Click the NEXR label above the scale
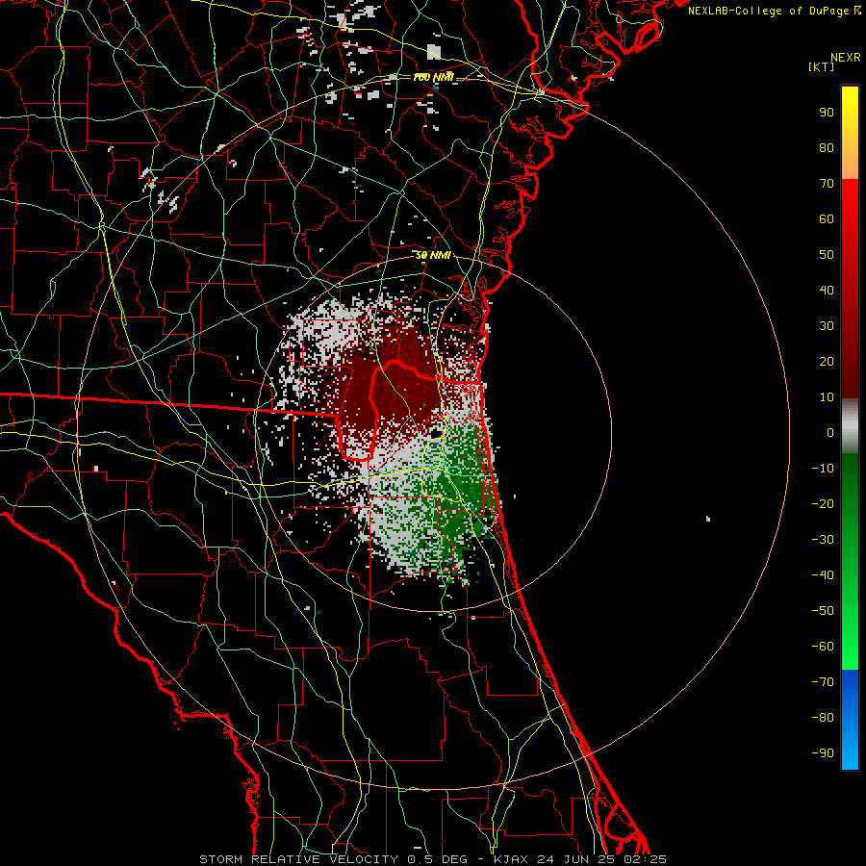 click(845, 58)
